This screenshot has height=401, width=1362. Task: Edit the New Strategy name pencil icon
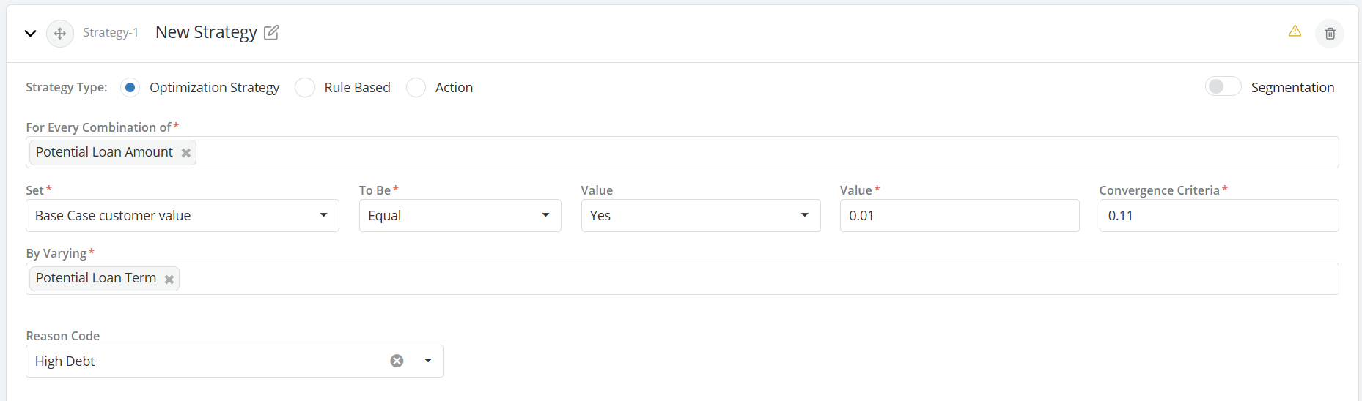click(x=271, y=32)
